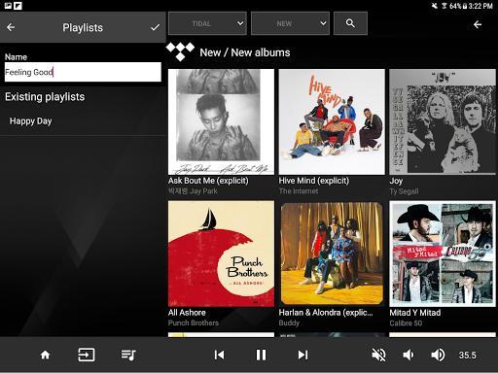498x373 pixels.
Task: Go to the home screen icon
Action: click(x=45, y=355)
